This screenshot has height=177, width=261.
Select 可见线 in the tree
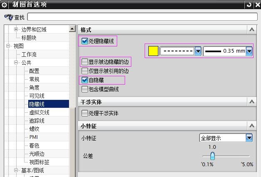click(37, 96)
